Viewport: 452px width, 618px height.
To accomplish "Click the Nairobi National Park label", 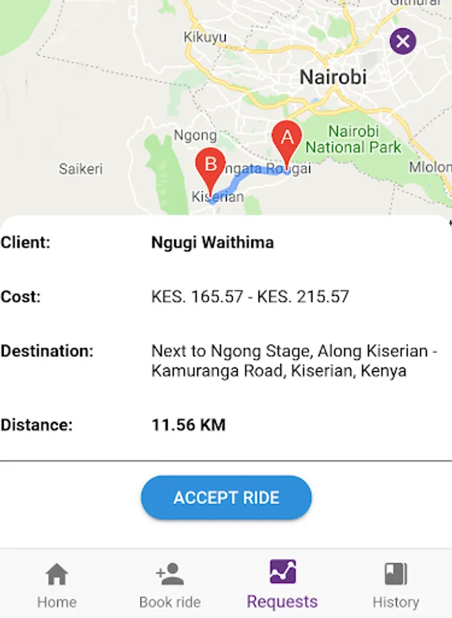I will point(353,139).
